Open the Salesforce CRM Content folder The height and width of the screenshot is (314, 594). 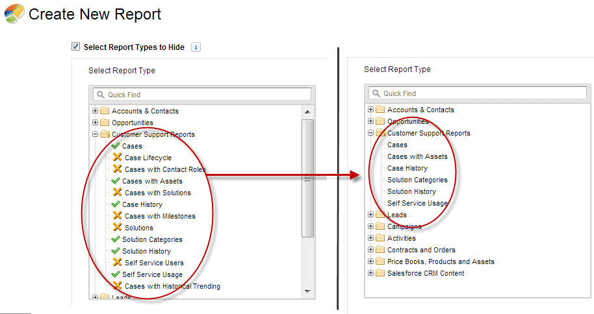point(371,273)
